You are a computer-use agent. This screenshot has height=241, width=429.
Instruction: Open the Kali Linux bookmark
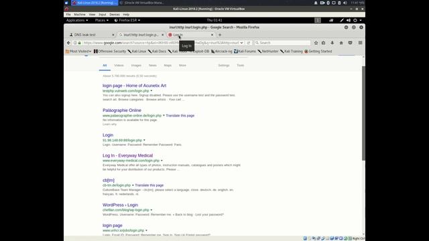(137, 52)
